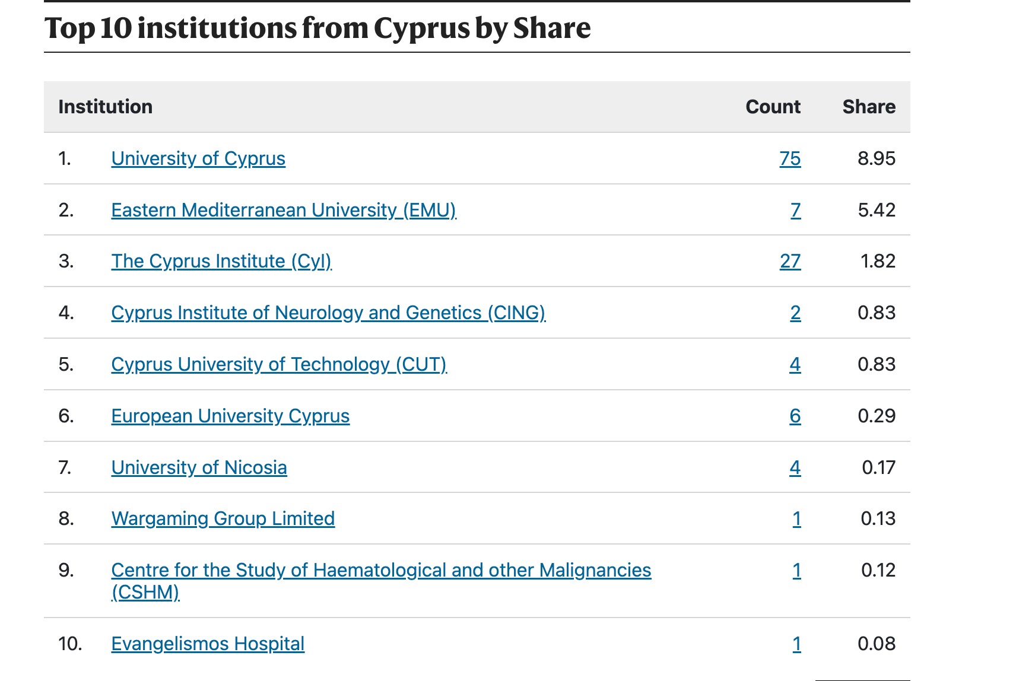Click count 6 for European University Cyprus

click(x=795, y=416)
